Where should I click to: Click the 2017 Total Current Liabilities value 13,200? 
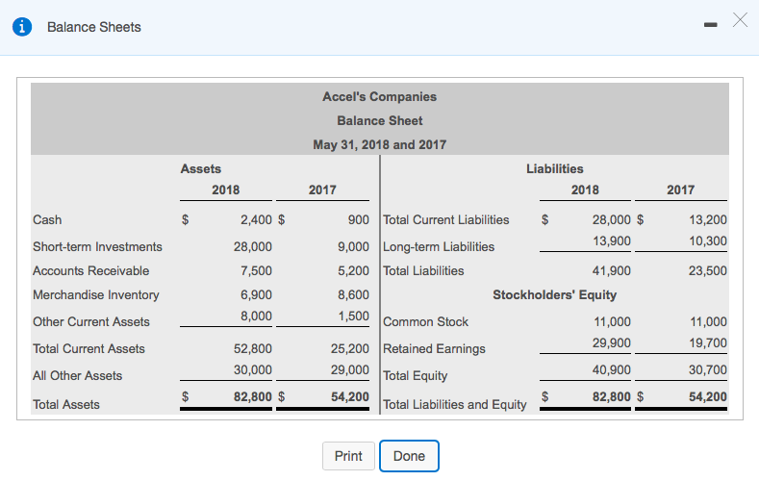pos(708,219)
